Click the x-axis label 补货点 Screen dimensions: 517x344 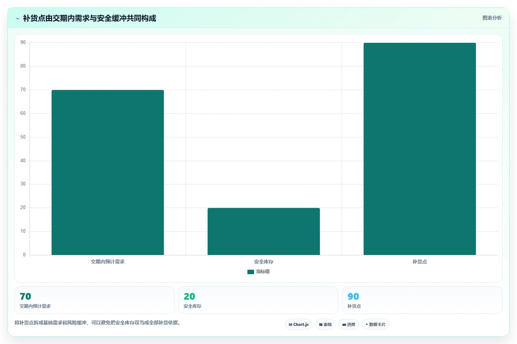(x=419, y=262)
